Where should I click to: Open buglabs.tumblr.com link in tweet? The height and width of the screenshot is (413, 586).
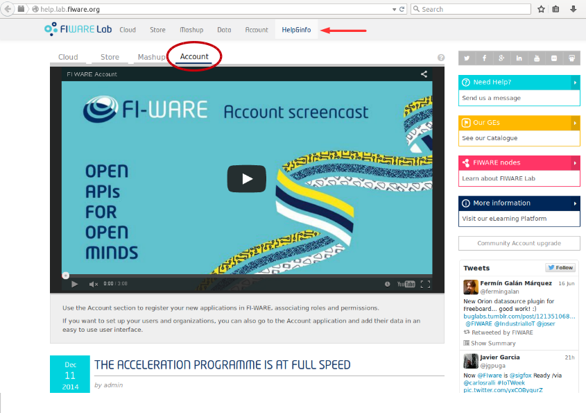(x=519, y=316)
